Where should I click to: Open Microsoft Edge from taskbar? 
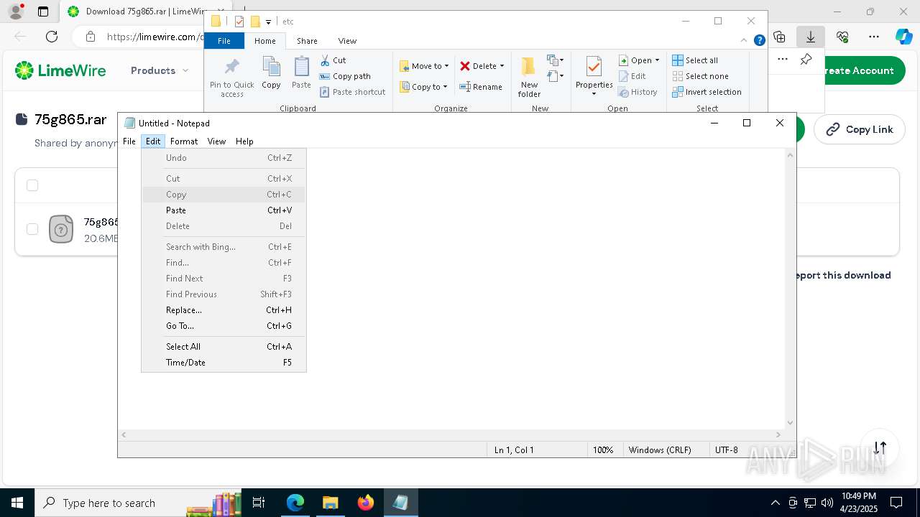(295, 503)
